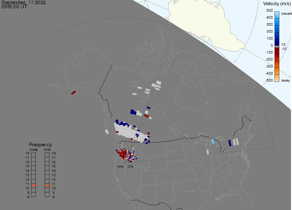Image resolution: width=292 pixels, height=210 pixels.
Task: Click the 8 label left of cvw bar
Action: (28, 197)
